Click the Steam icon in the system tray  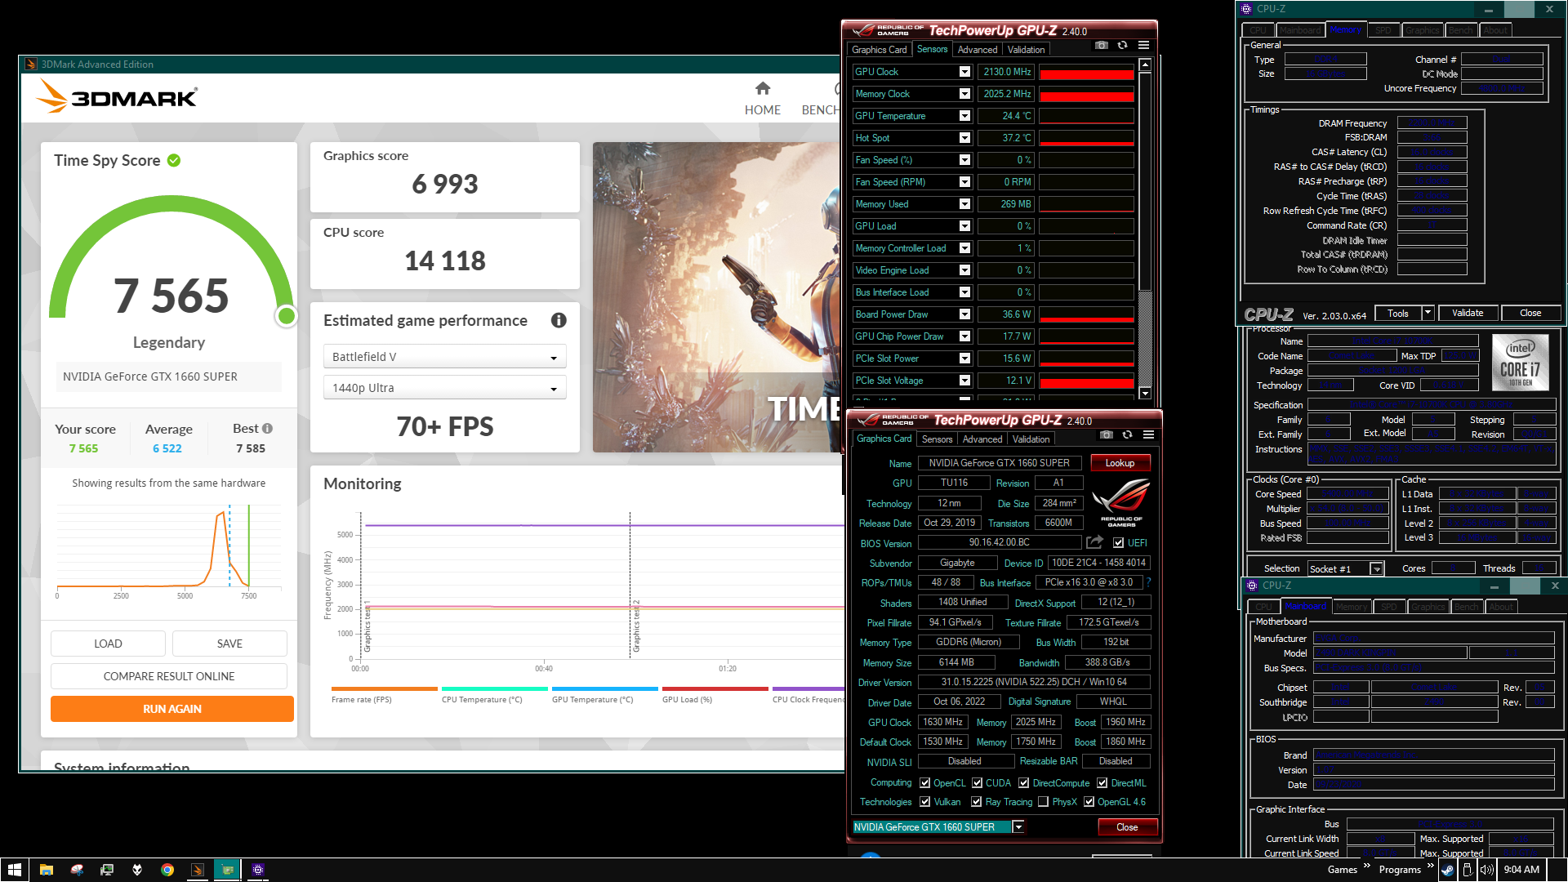[x=1447, y=870]
